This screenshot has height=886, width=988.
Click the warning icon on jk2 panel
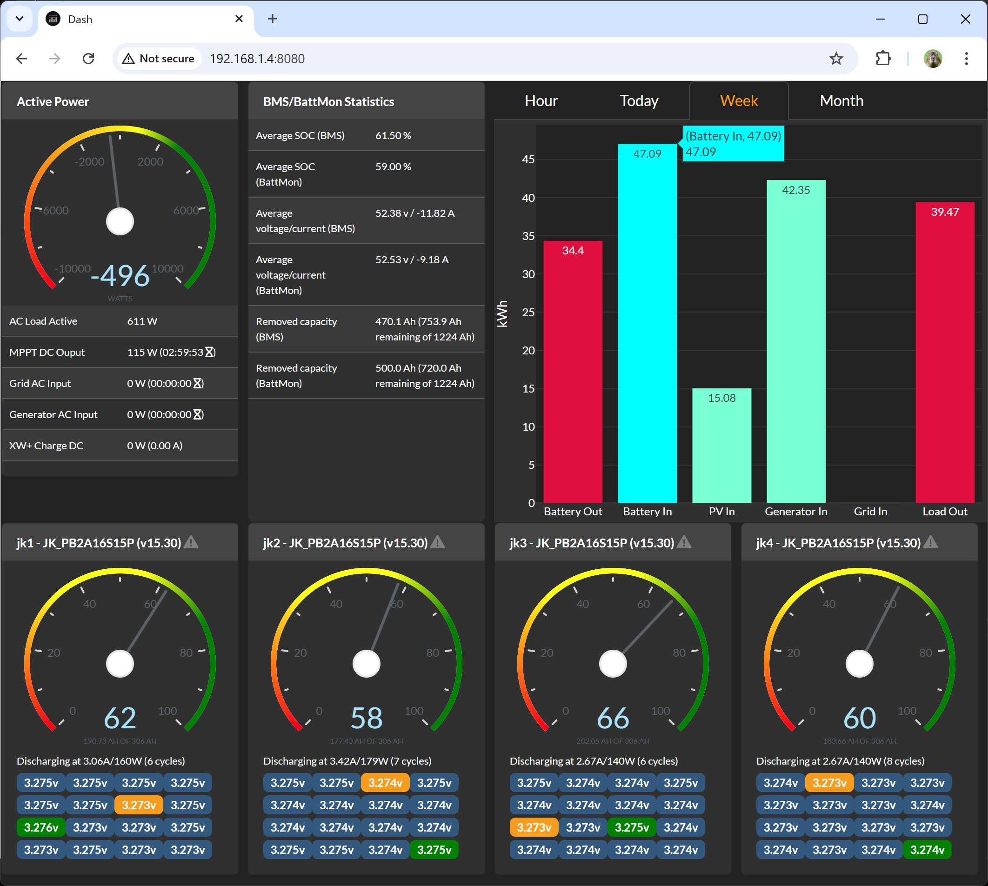click(438, 542)
